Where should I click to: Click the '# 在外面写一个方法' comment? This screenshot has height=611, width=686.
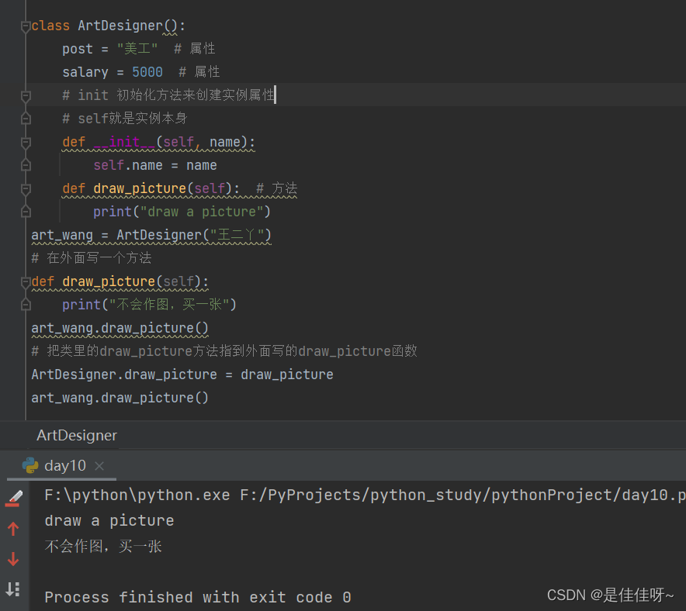(x=92, y=258)
